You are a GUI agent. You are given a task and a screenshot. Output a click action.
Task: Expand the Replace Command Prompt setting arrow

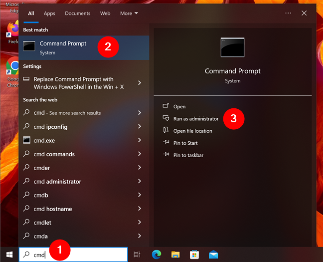click(x=140, y=83)
